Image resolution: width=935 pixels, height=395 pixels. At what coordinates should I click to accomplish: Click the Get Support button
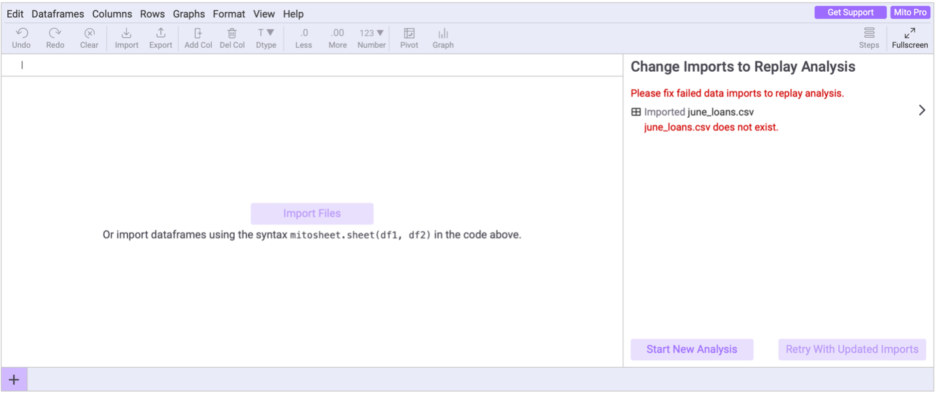pyautogui.click(x=850, y=12)
